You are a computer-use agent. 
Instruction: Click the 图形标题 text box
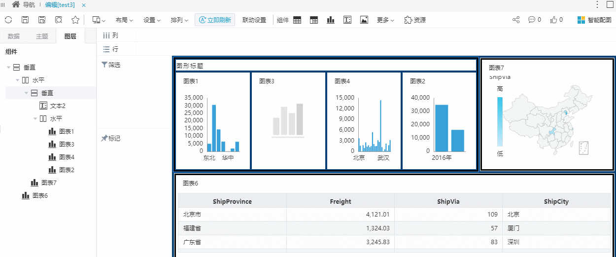[326, 65]
